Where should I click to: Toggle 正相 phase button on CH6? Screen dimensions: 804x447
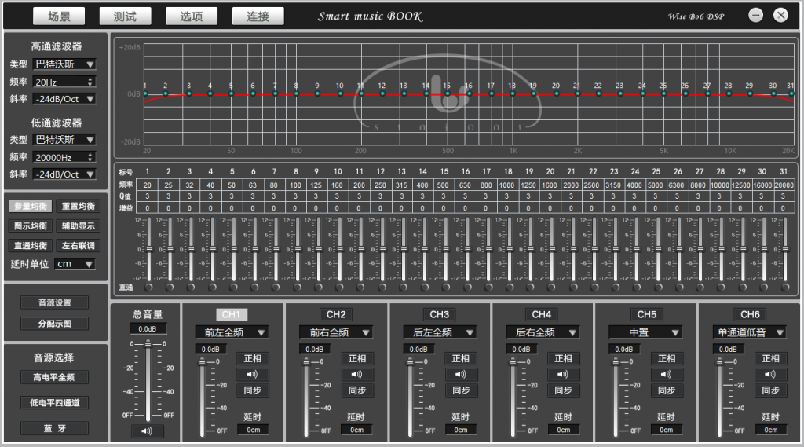click(770, 358)
